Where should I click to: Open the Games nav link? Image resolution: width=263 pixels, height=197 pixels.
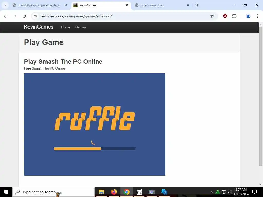click(x=80, y=27)
